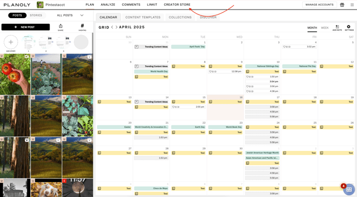This screenshot has width=357, height=197.
Task: Open the tomatoes photo thumbnail
Action: click(15, 74)
